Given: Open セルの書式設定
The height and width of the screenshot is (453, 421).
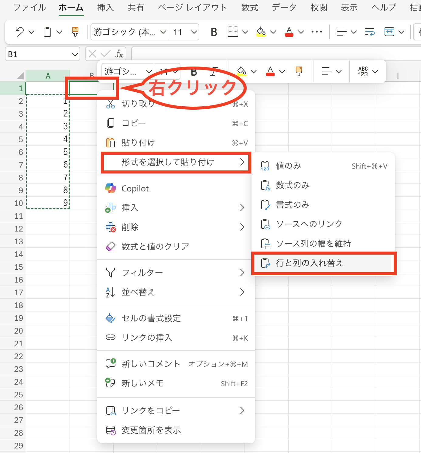Looking at the screenshot, I should point(176,318).
